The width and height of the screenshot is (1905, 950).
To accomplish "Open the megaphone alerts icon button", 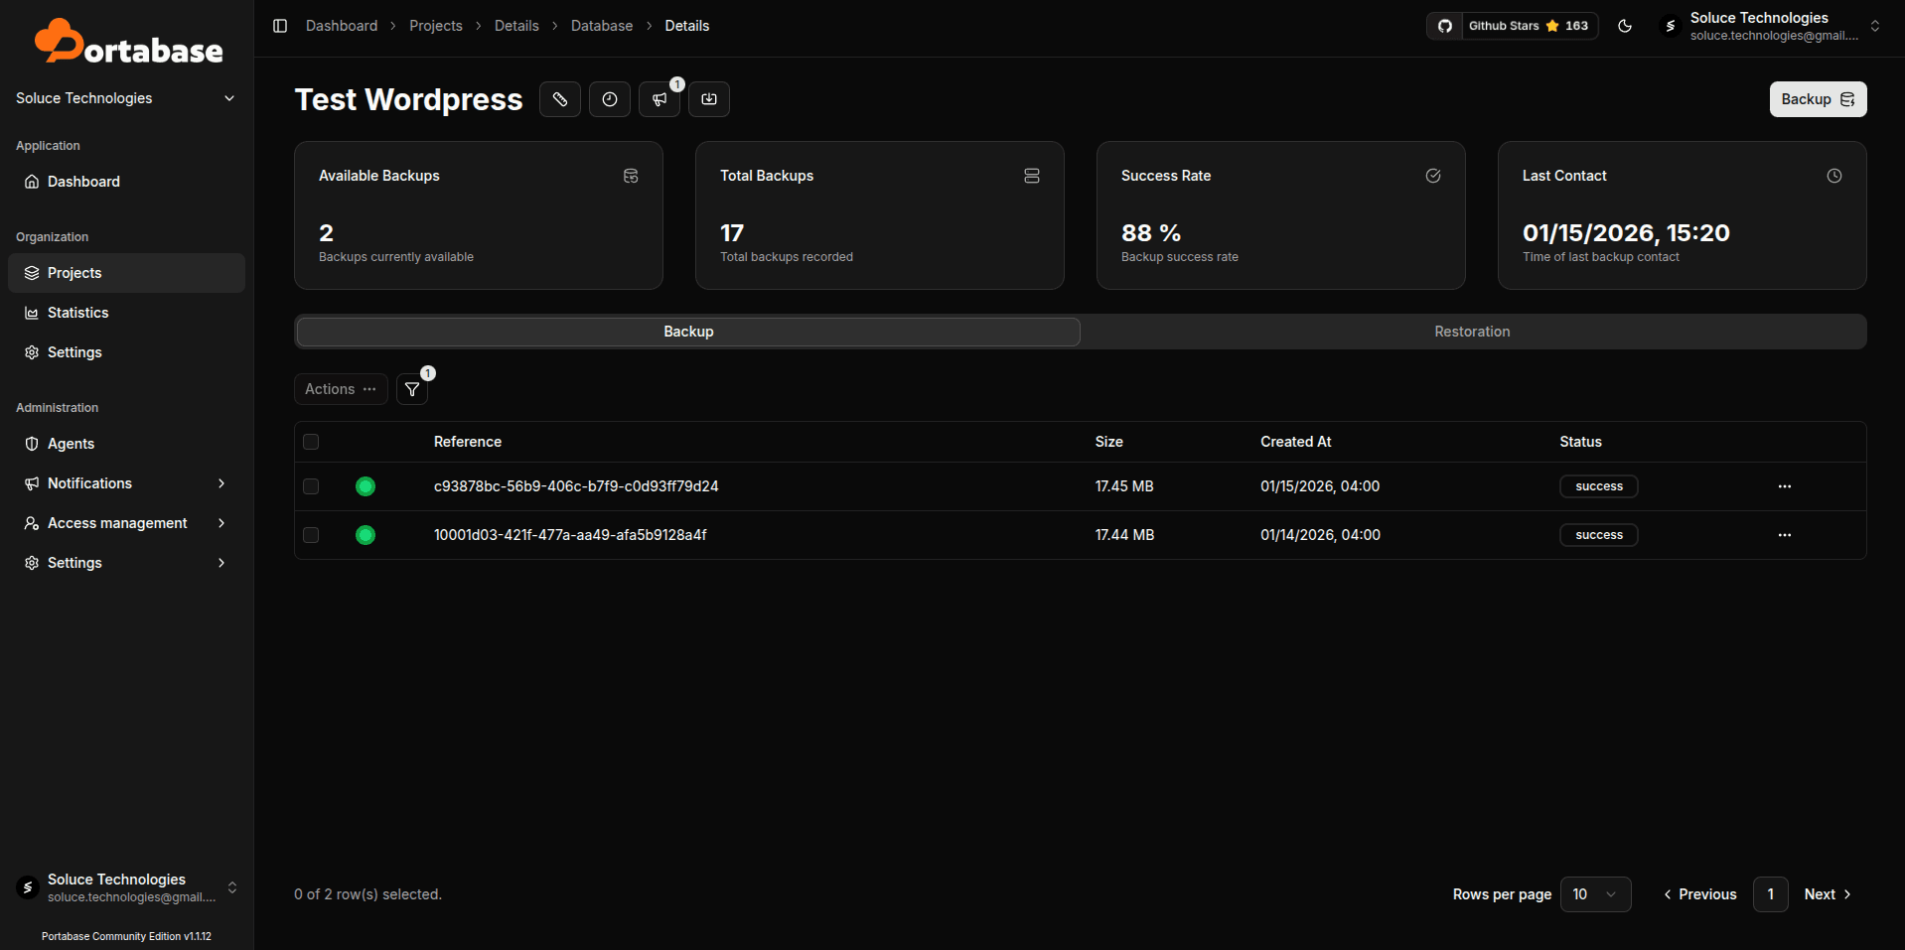I will point(659,99).
